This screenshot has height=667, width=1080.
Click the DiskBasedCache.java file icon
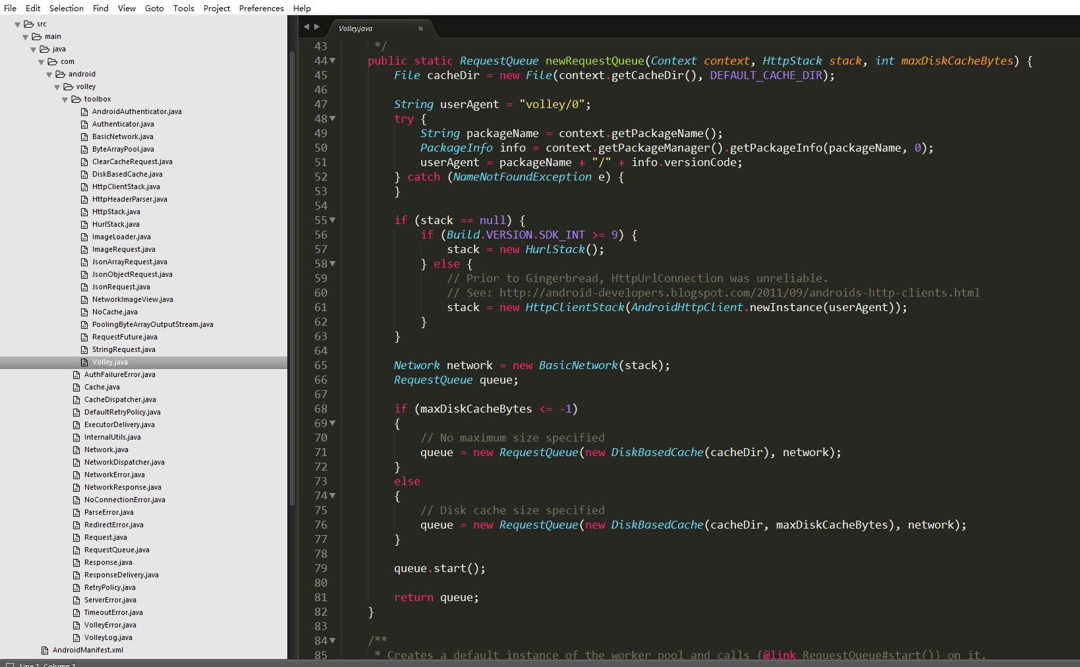coord(84,175)
